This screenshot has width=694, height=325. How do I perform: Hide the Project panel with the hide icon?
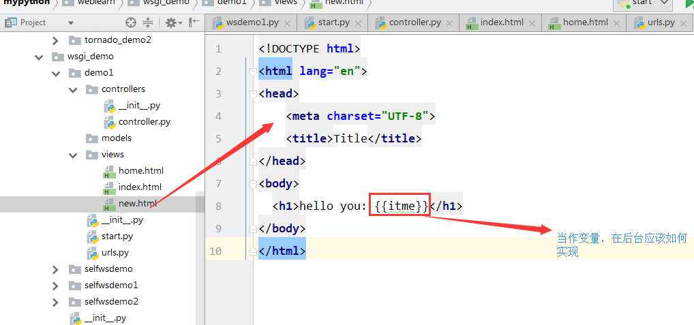194,22
